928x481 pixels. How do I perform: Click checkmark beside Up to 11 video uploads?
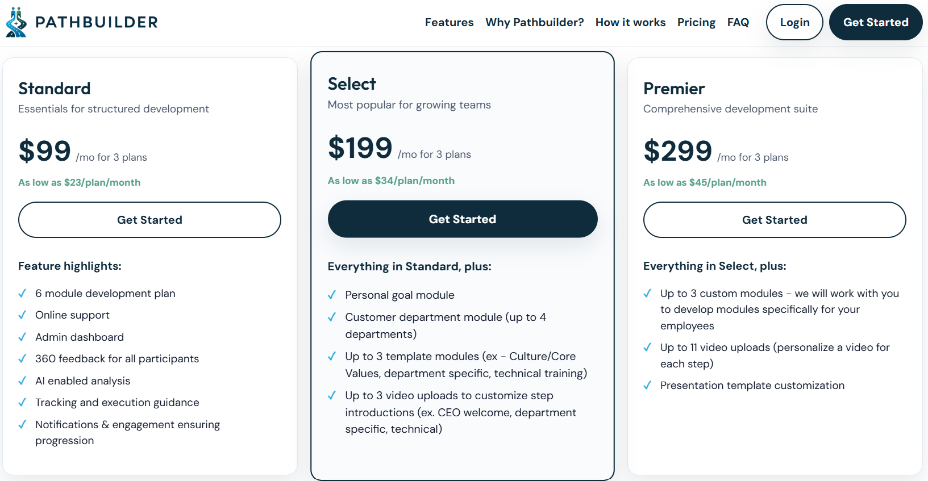pos(647,347)
